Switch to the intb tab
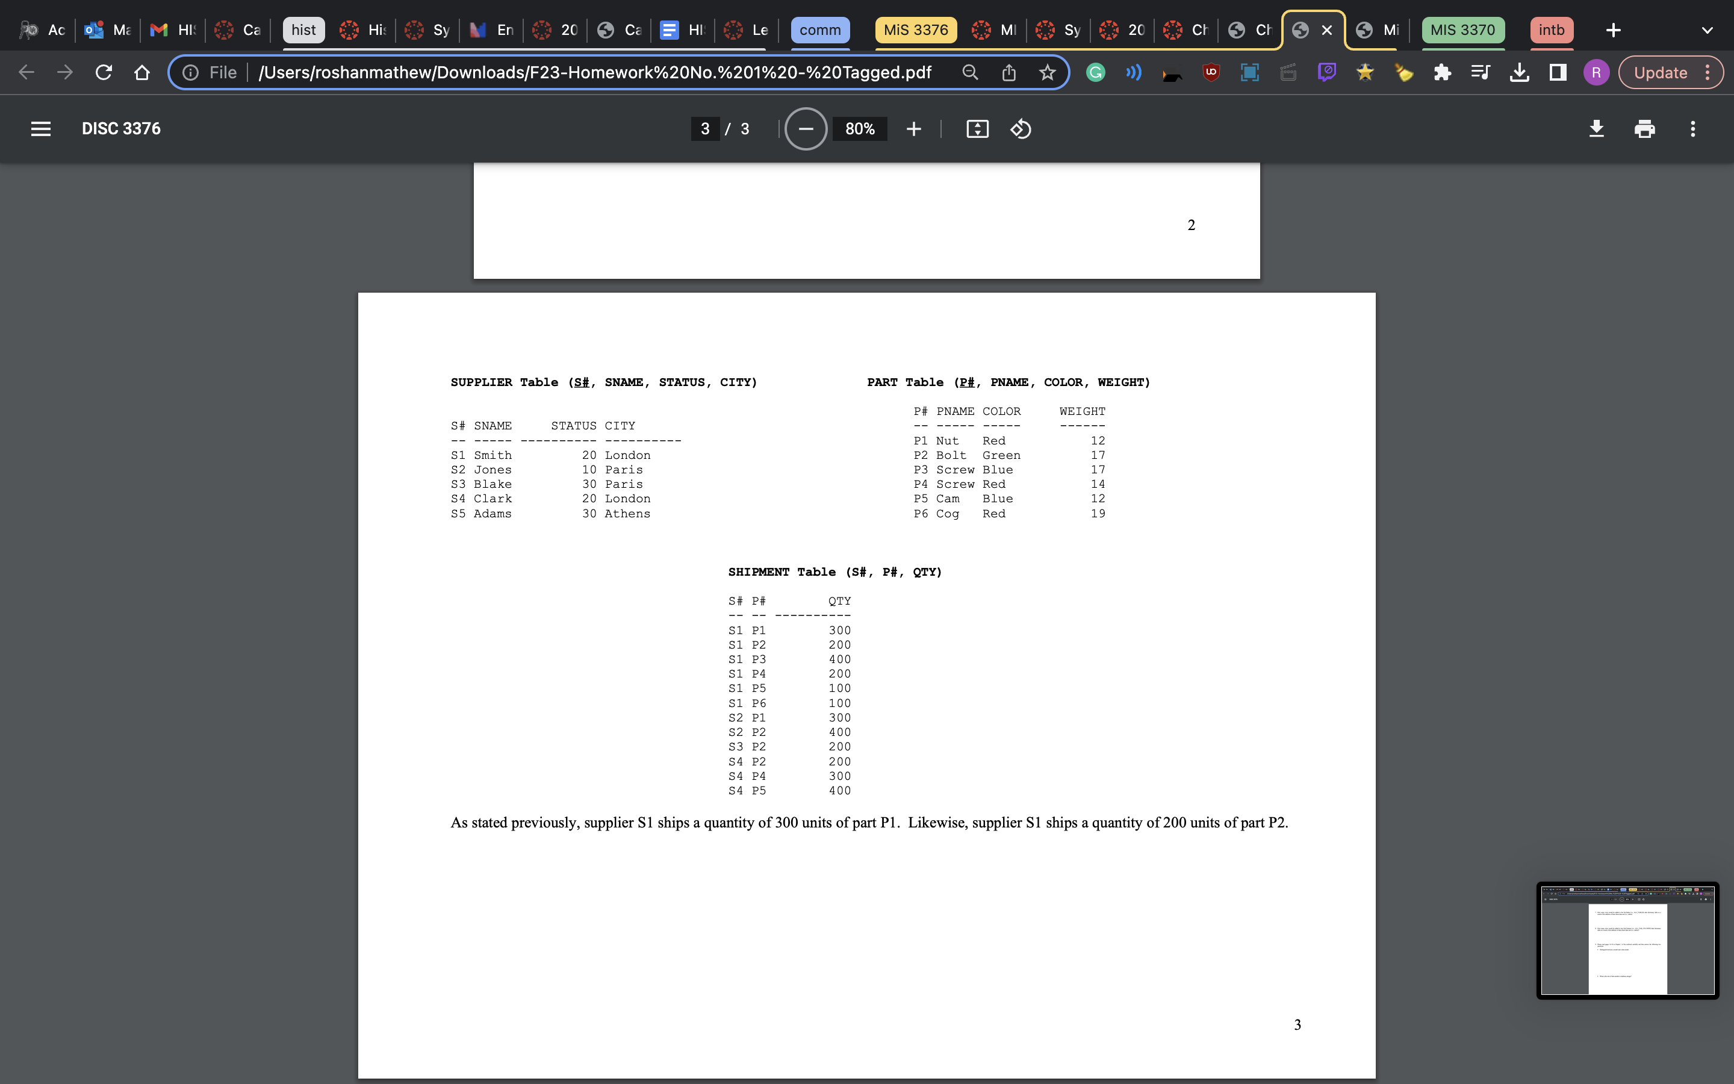Viewport: 1734px width, 1084px height. (x=1552, y=30)
